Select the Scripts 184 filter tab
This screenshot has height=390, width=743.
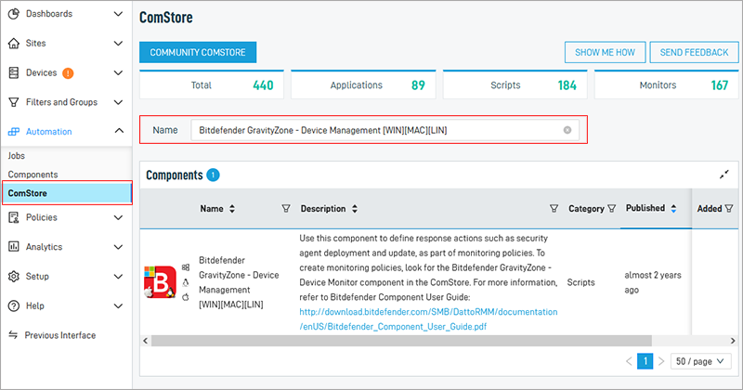point(515,84)
